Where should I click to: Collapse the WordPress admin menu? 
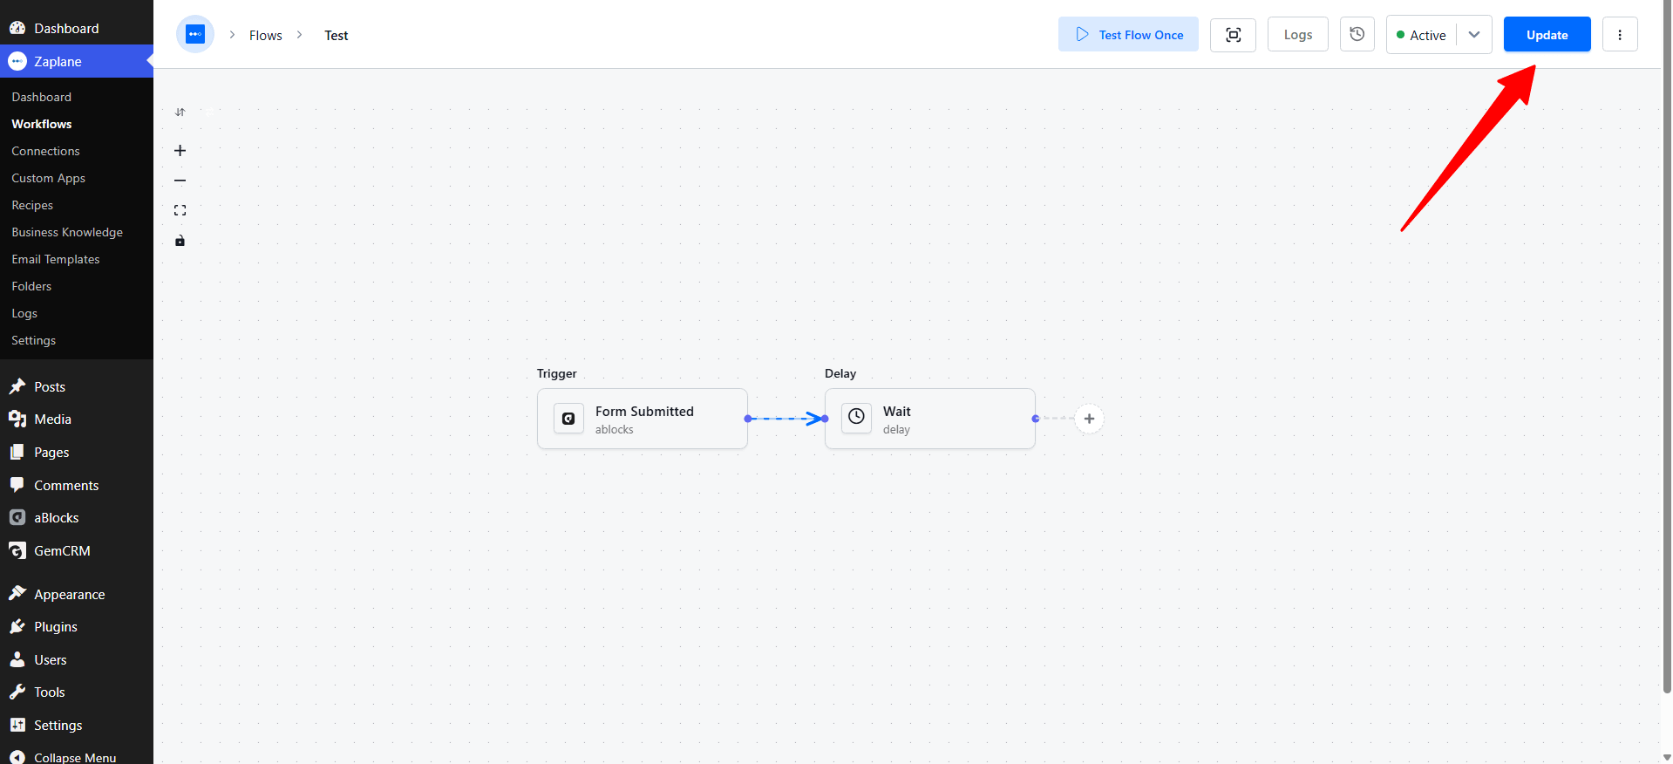(77, 757)
